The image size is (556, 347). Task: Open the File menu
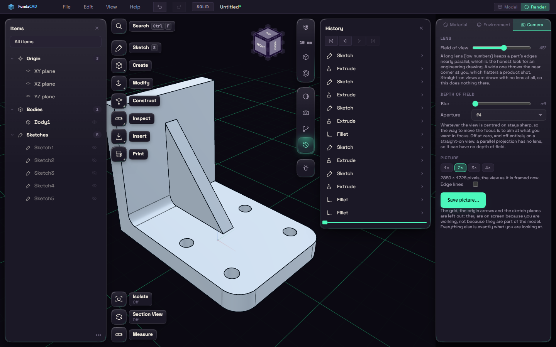(67, 7)
